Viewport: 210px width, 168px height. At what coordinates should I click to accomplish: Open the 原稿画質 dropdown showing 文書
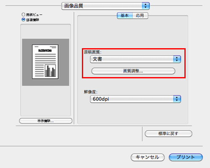[x=135, y=59]
